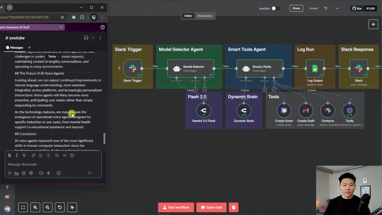The image size is (382, 215).
Task: Add Memory to the Smarty Pants agent
Action: (265, 90)
